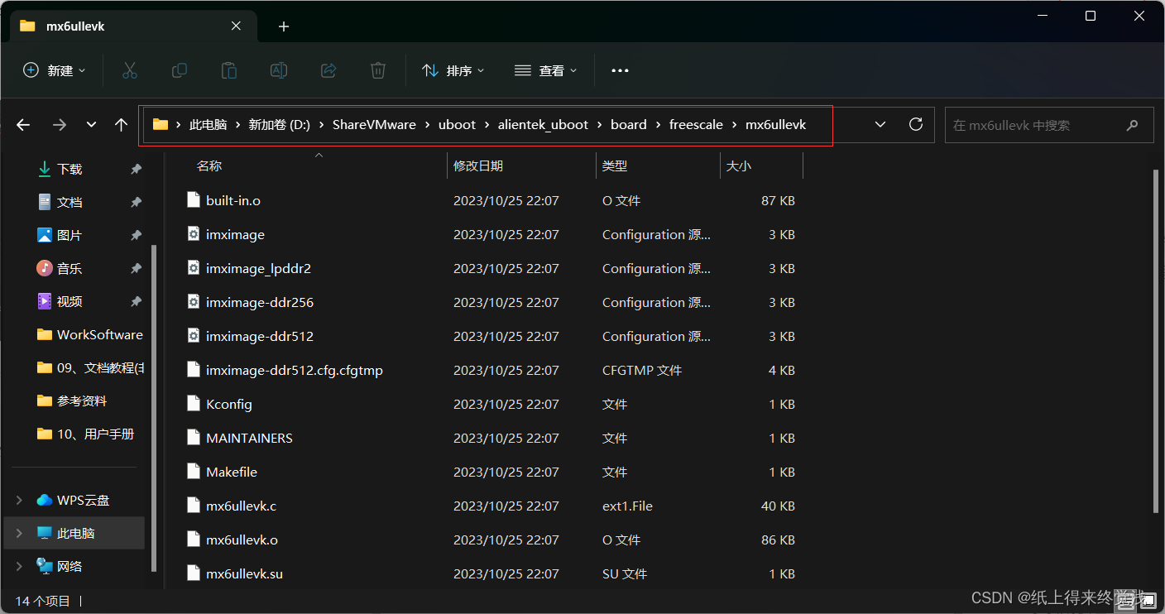Click the Copy icon in toolbar
1165x614 pixels.
(180, 70)
